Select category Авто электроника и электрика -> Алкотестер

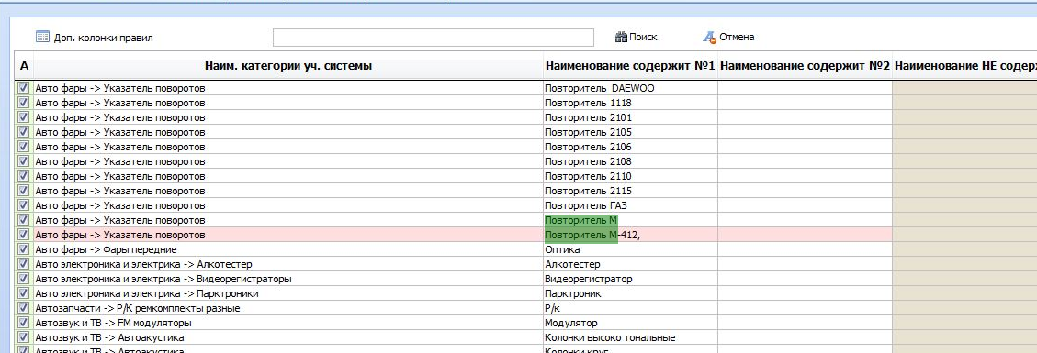[x=288, y=264]
